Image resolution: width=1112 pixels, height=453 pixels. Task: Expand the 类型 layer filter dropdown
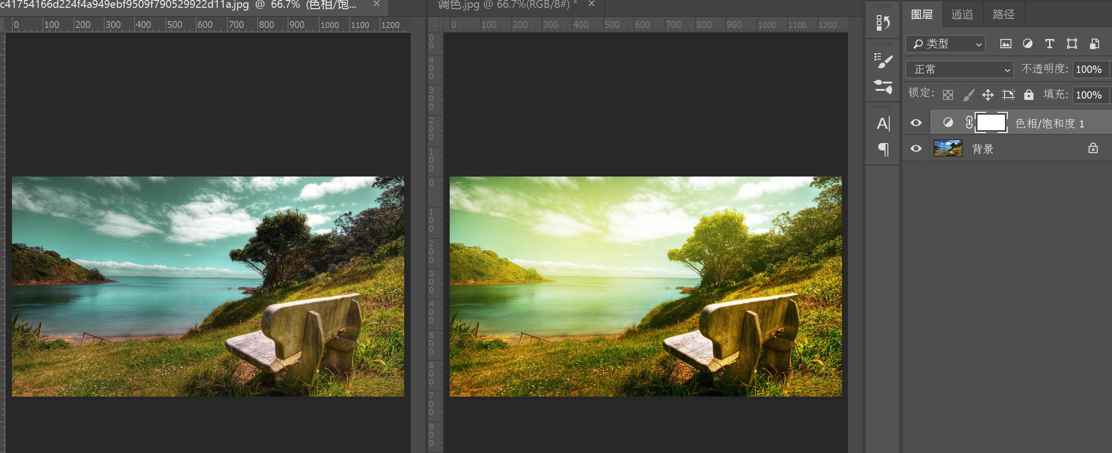(x=946, y=44)
